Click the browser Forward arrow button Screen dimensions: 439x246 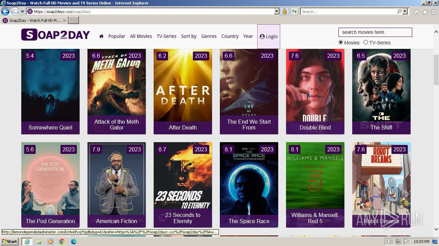[x=15, y=12]
